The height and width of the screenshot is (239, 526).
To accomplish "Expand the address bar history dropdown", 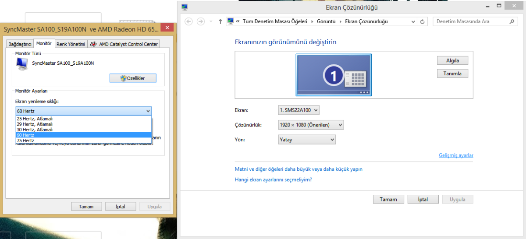I will (413, 21).
